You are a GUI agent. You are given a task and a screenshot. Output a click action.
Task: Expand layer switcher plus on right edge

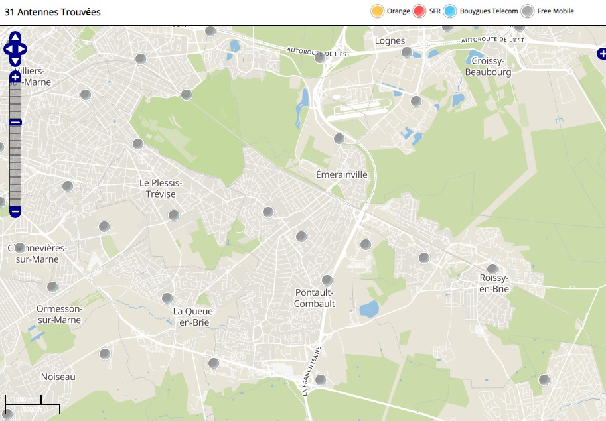[x=601, y=53]
